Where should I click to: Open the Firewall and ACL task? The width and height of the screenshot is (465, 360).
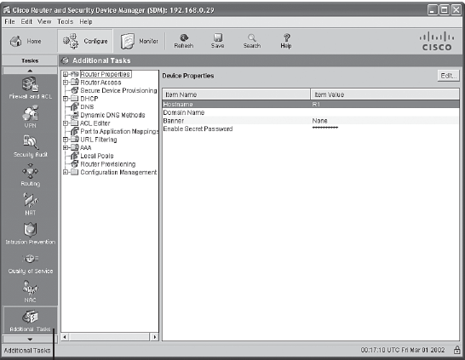pos(31,88)
